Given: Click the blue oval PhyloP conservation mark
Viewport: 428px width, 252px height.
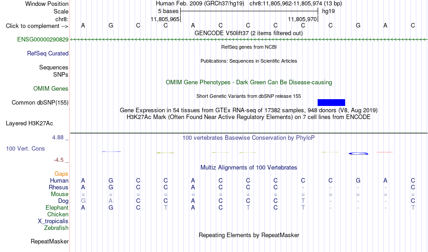Looking at the screenshot, I should coord(359,154).
